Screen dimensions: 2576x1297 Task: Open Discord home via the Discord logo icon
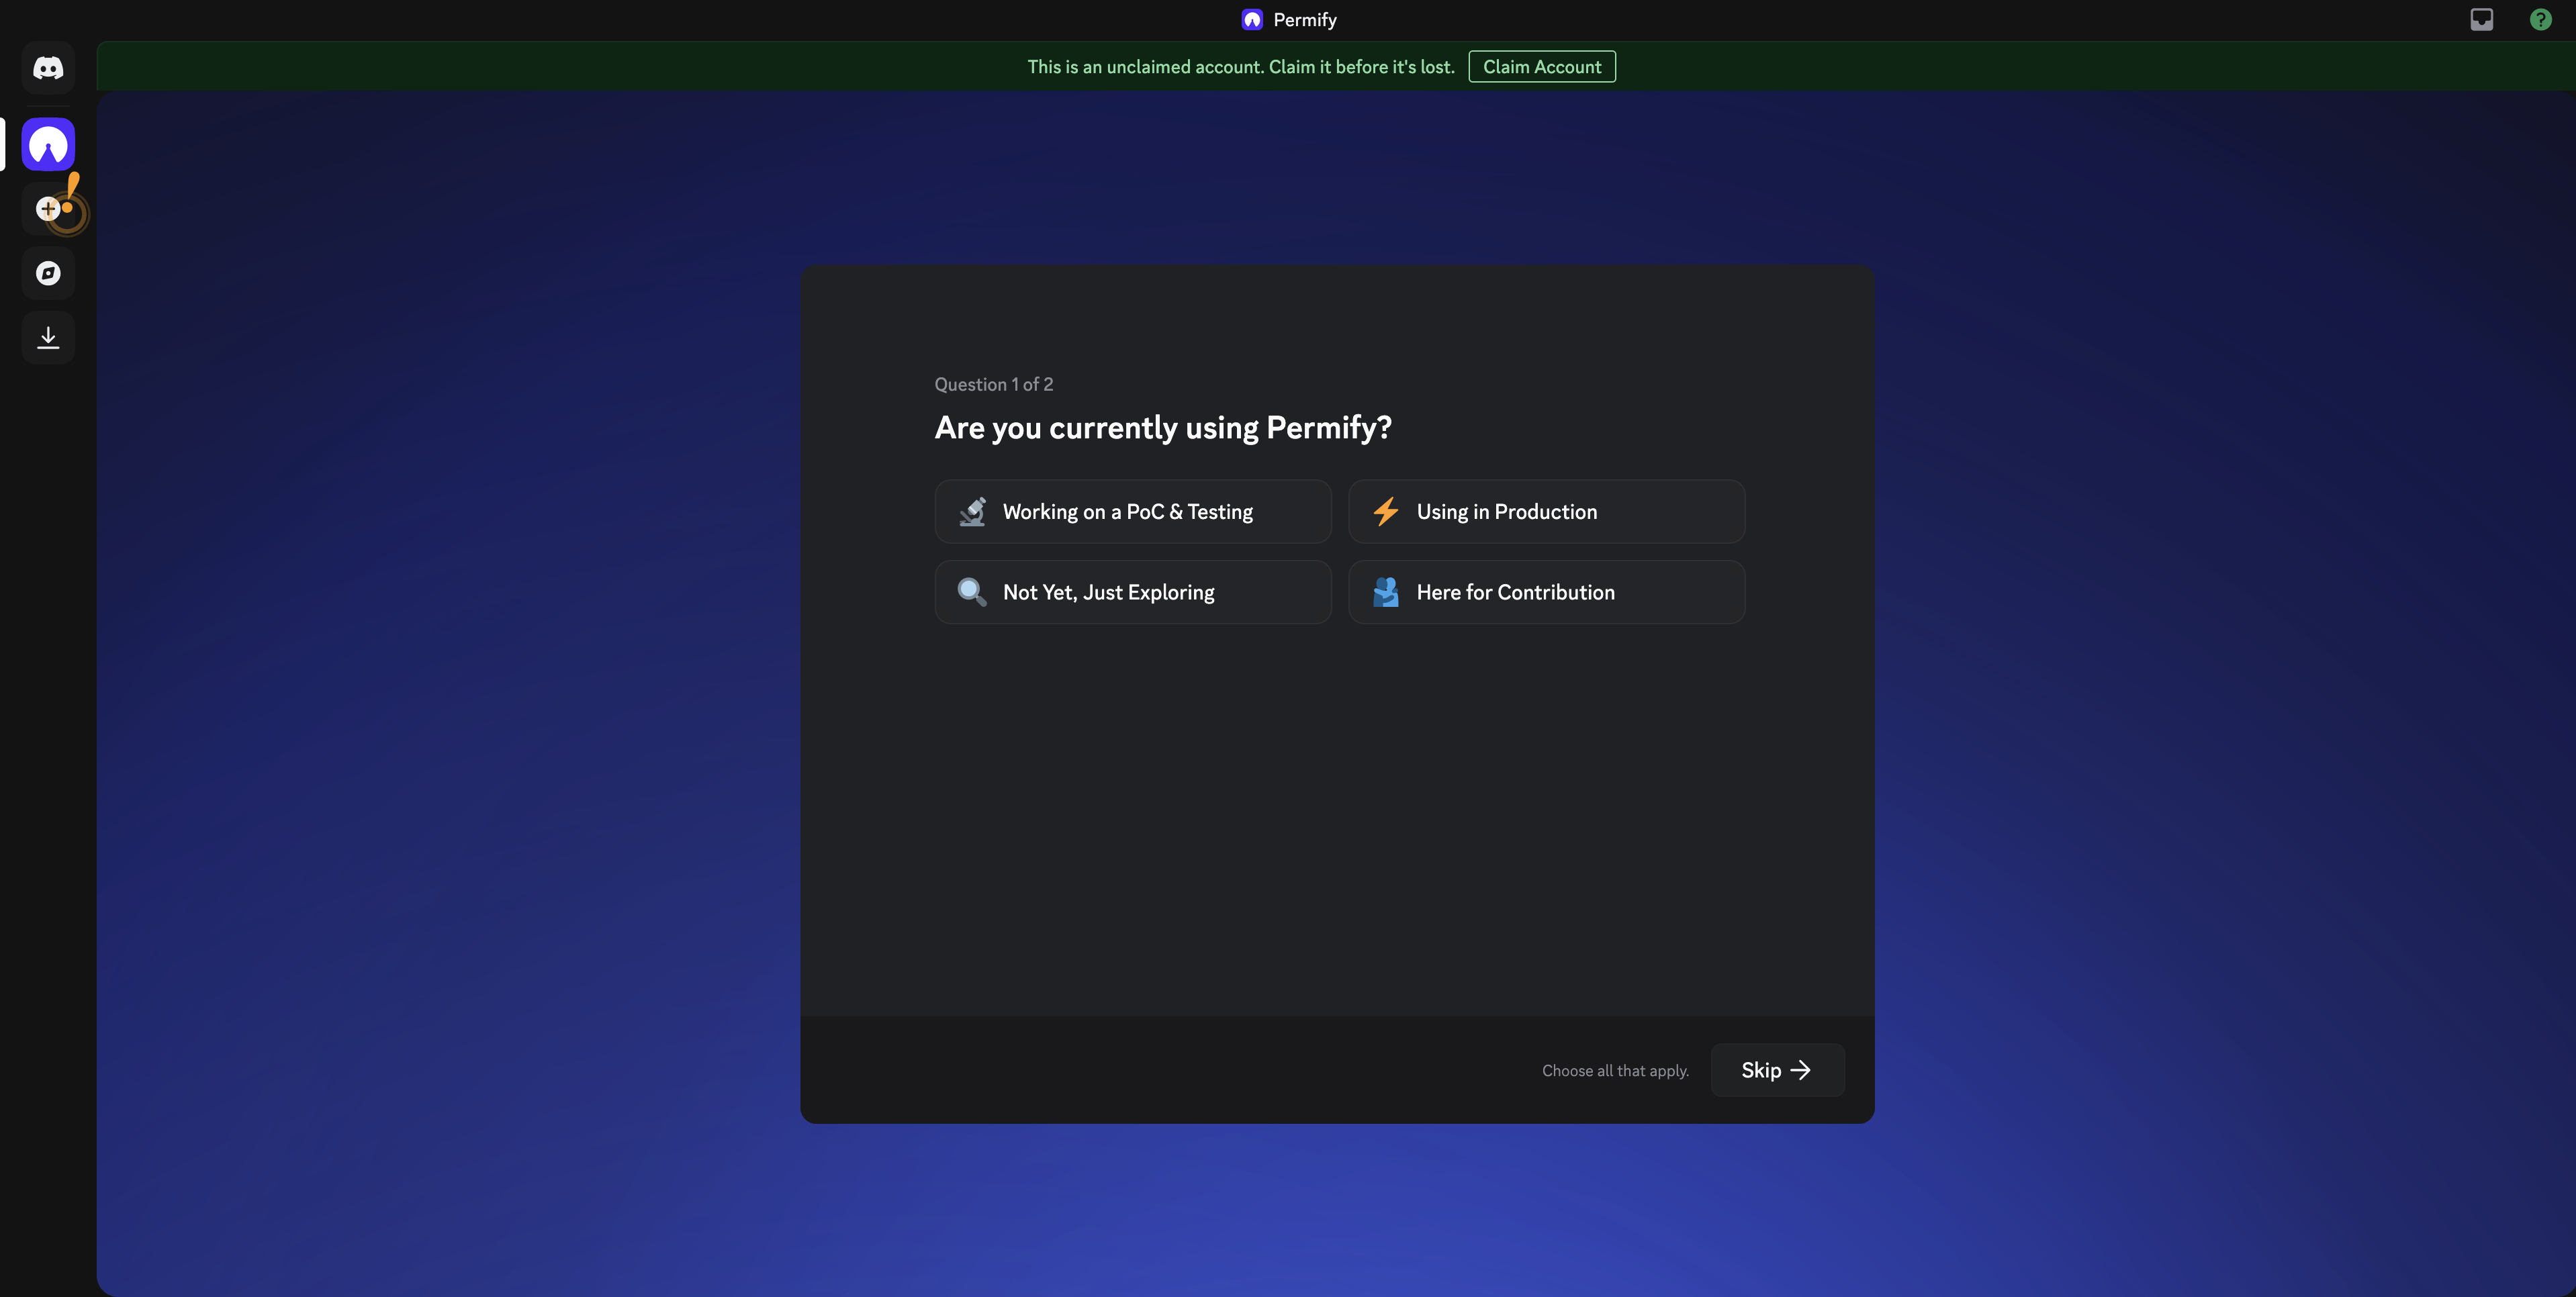click(47, 67)
